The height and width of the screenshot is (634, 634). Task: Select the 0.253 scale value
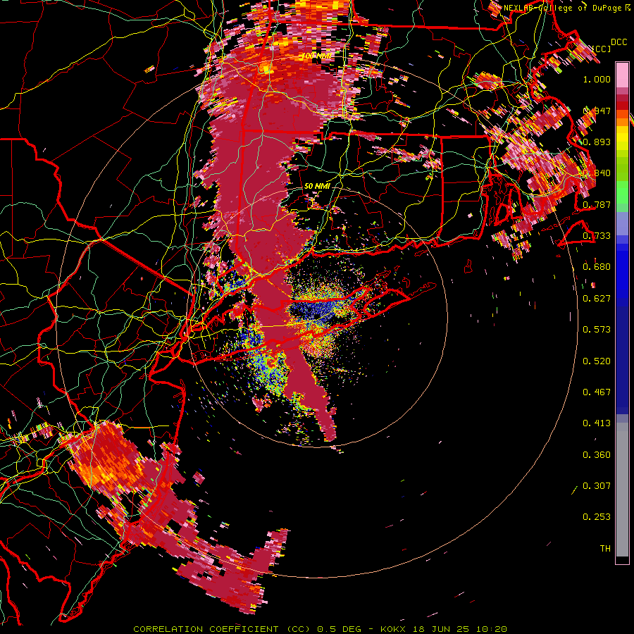click(597, 517)
